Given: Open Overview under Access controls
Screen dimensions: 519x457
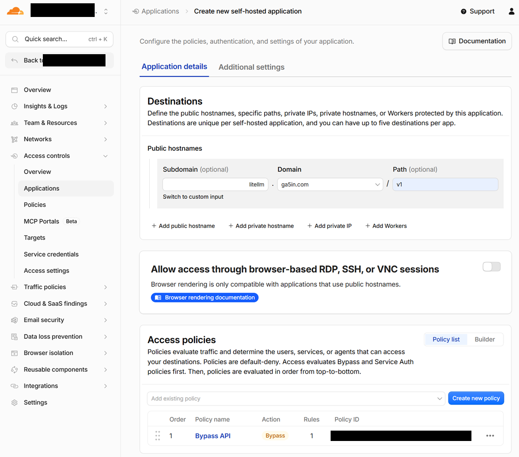Looking at the screenshot, I should 37,172.
